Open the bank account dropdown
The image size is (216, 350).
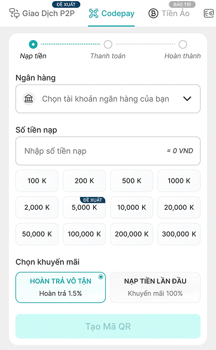pyautogui.click(x=108, y=99)
